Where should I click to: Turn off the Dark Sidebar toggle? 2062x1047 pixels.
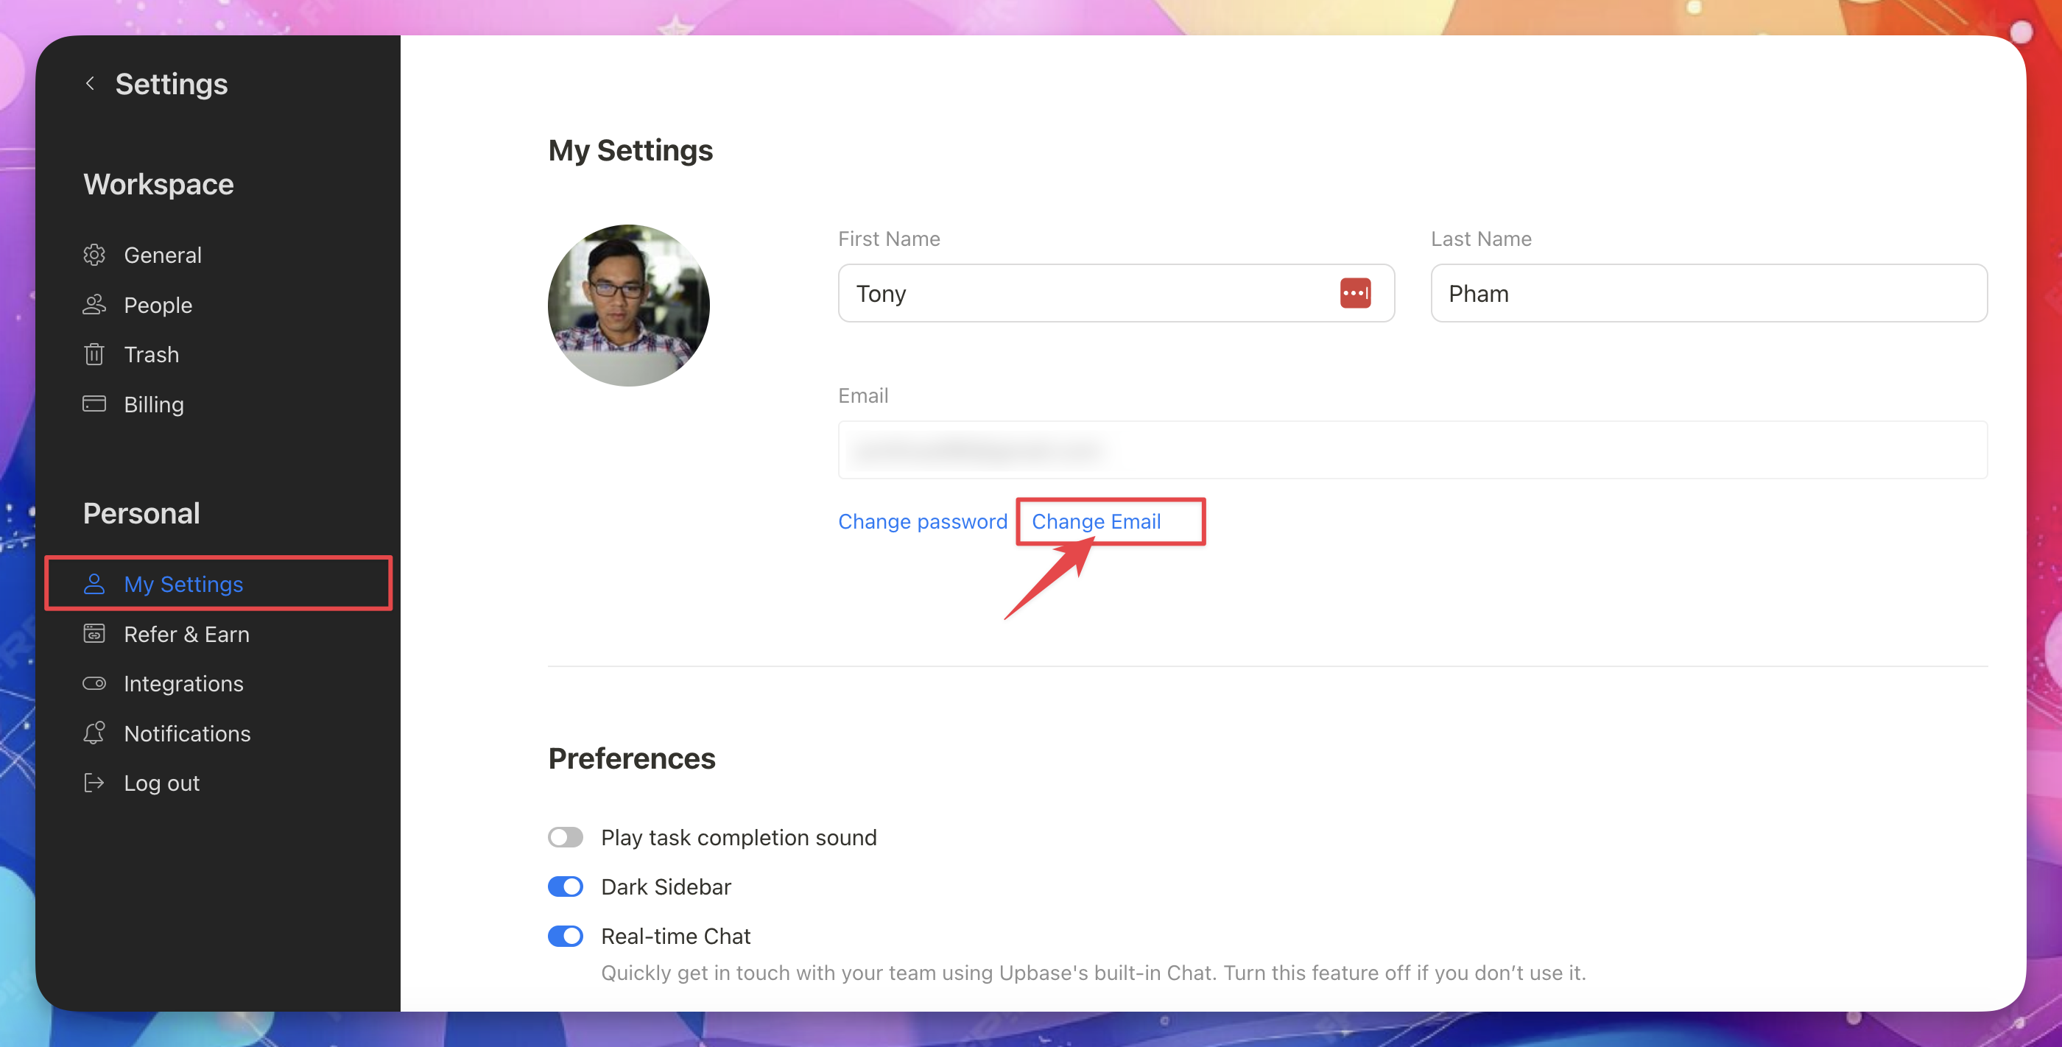click(565, 887)
